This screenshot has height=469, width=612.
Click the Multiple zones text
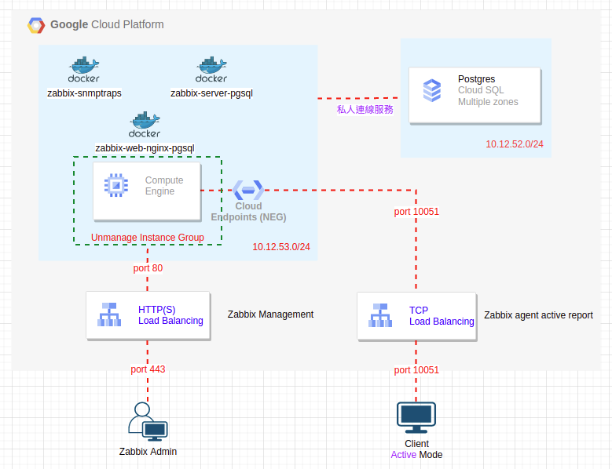point(488,102)
